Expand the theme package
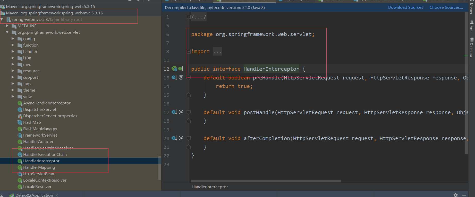The height and width of the screenshot is (197, 475). pos(13,90)
